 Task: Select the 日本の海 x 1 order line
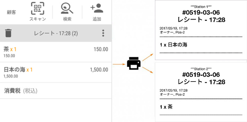pyautogui.click(x=56, y=72)
